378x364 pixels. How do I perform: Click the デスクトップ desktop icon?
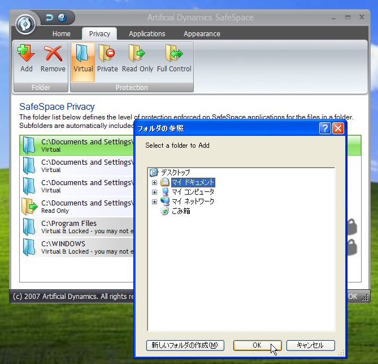(x=154, y=173)
